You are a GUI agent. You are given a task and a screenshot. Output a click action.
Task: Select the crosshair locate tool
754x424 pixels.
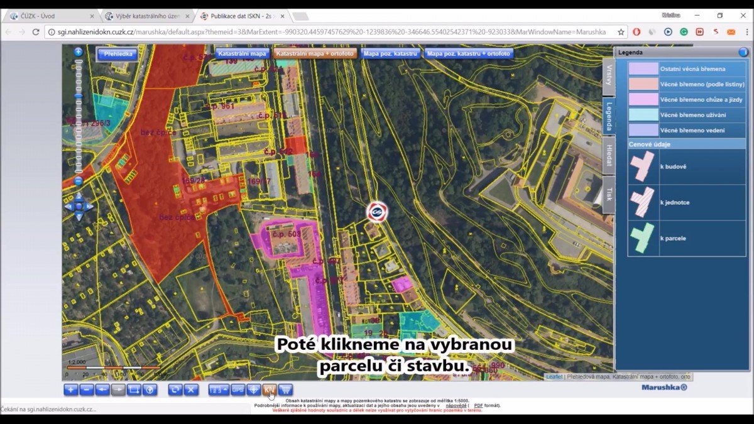(254, 389)
